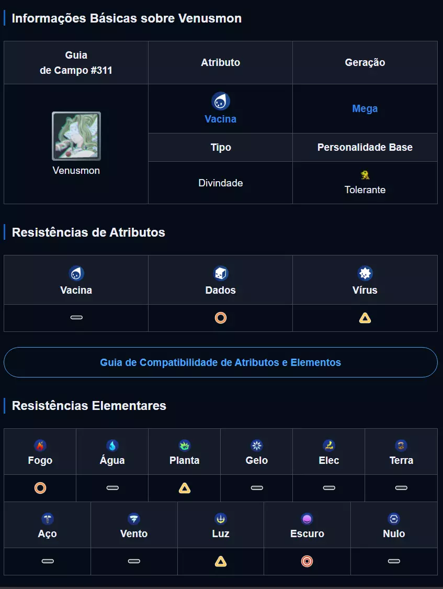Click the Luz element icon
443x589 pixels.
point(221,519)
